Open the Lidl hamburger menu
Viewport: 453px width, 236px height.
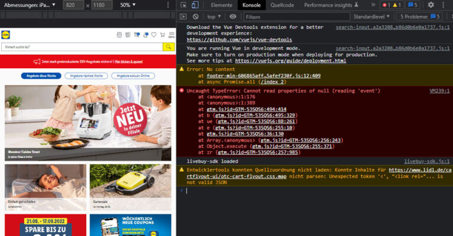click(172, 35)
